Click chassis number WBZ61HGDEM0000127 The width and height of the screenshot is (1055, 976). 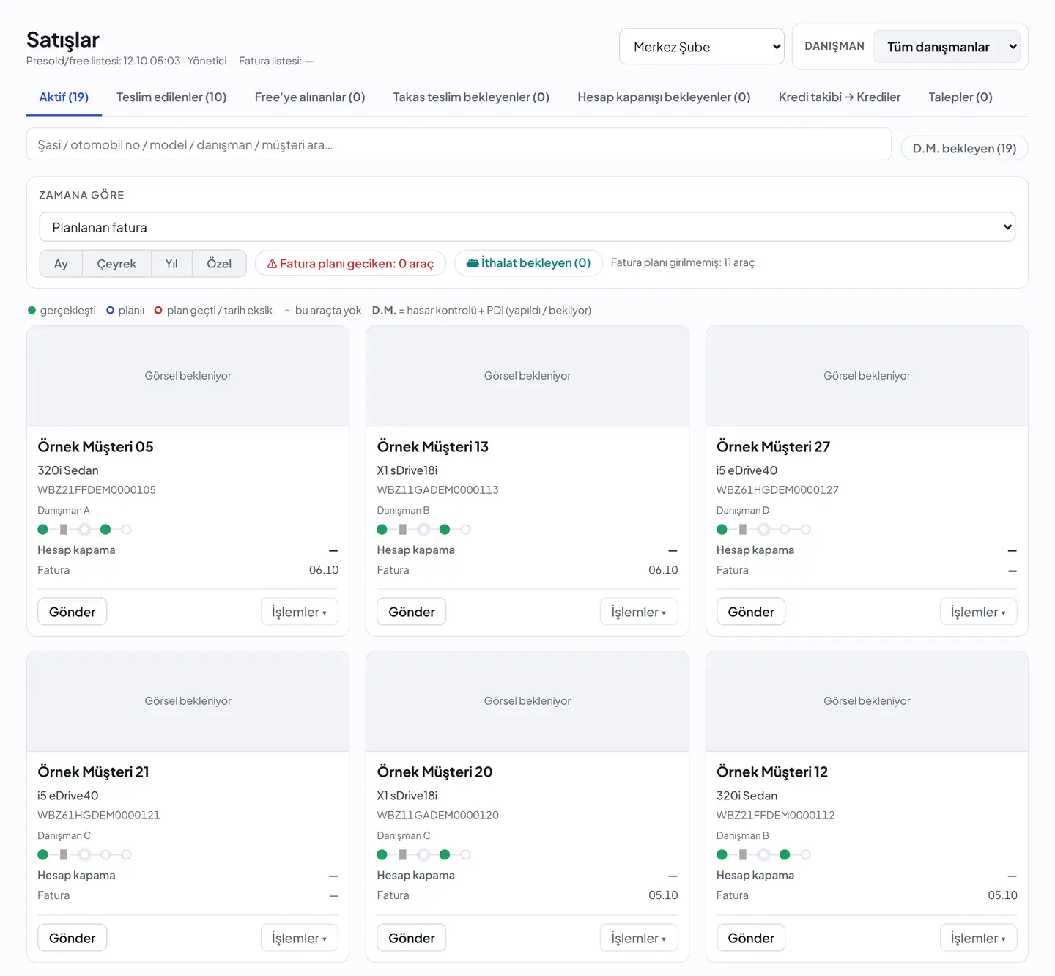click(x=777, y=489)
